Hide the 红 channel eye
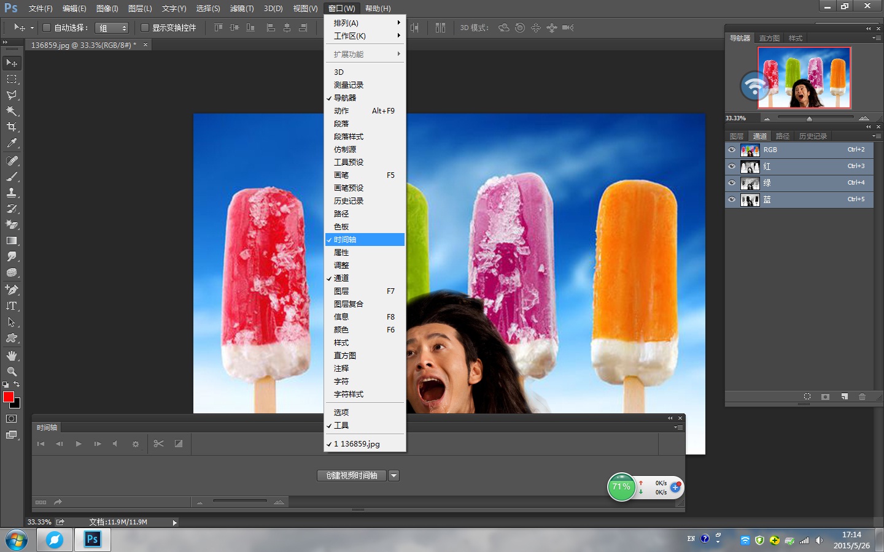 732,166
